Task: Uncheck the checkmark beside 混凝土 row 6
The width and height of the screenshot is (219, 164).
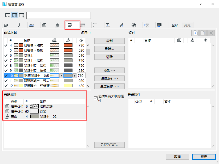Action: pyautogui.click(x=6, y=55)
